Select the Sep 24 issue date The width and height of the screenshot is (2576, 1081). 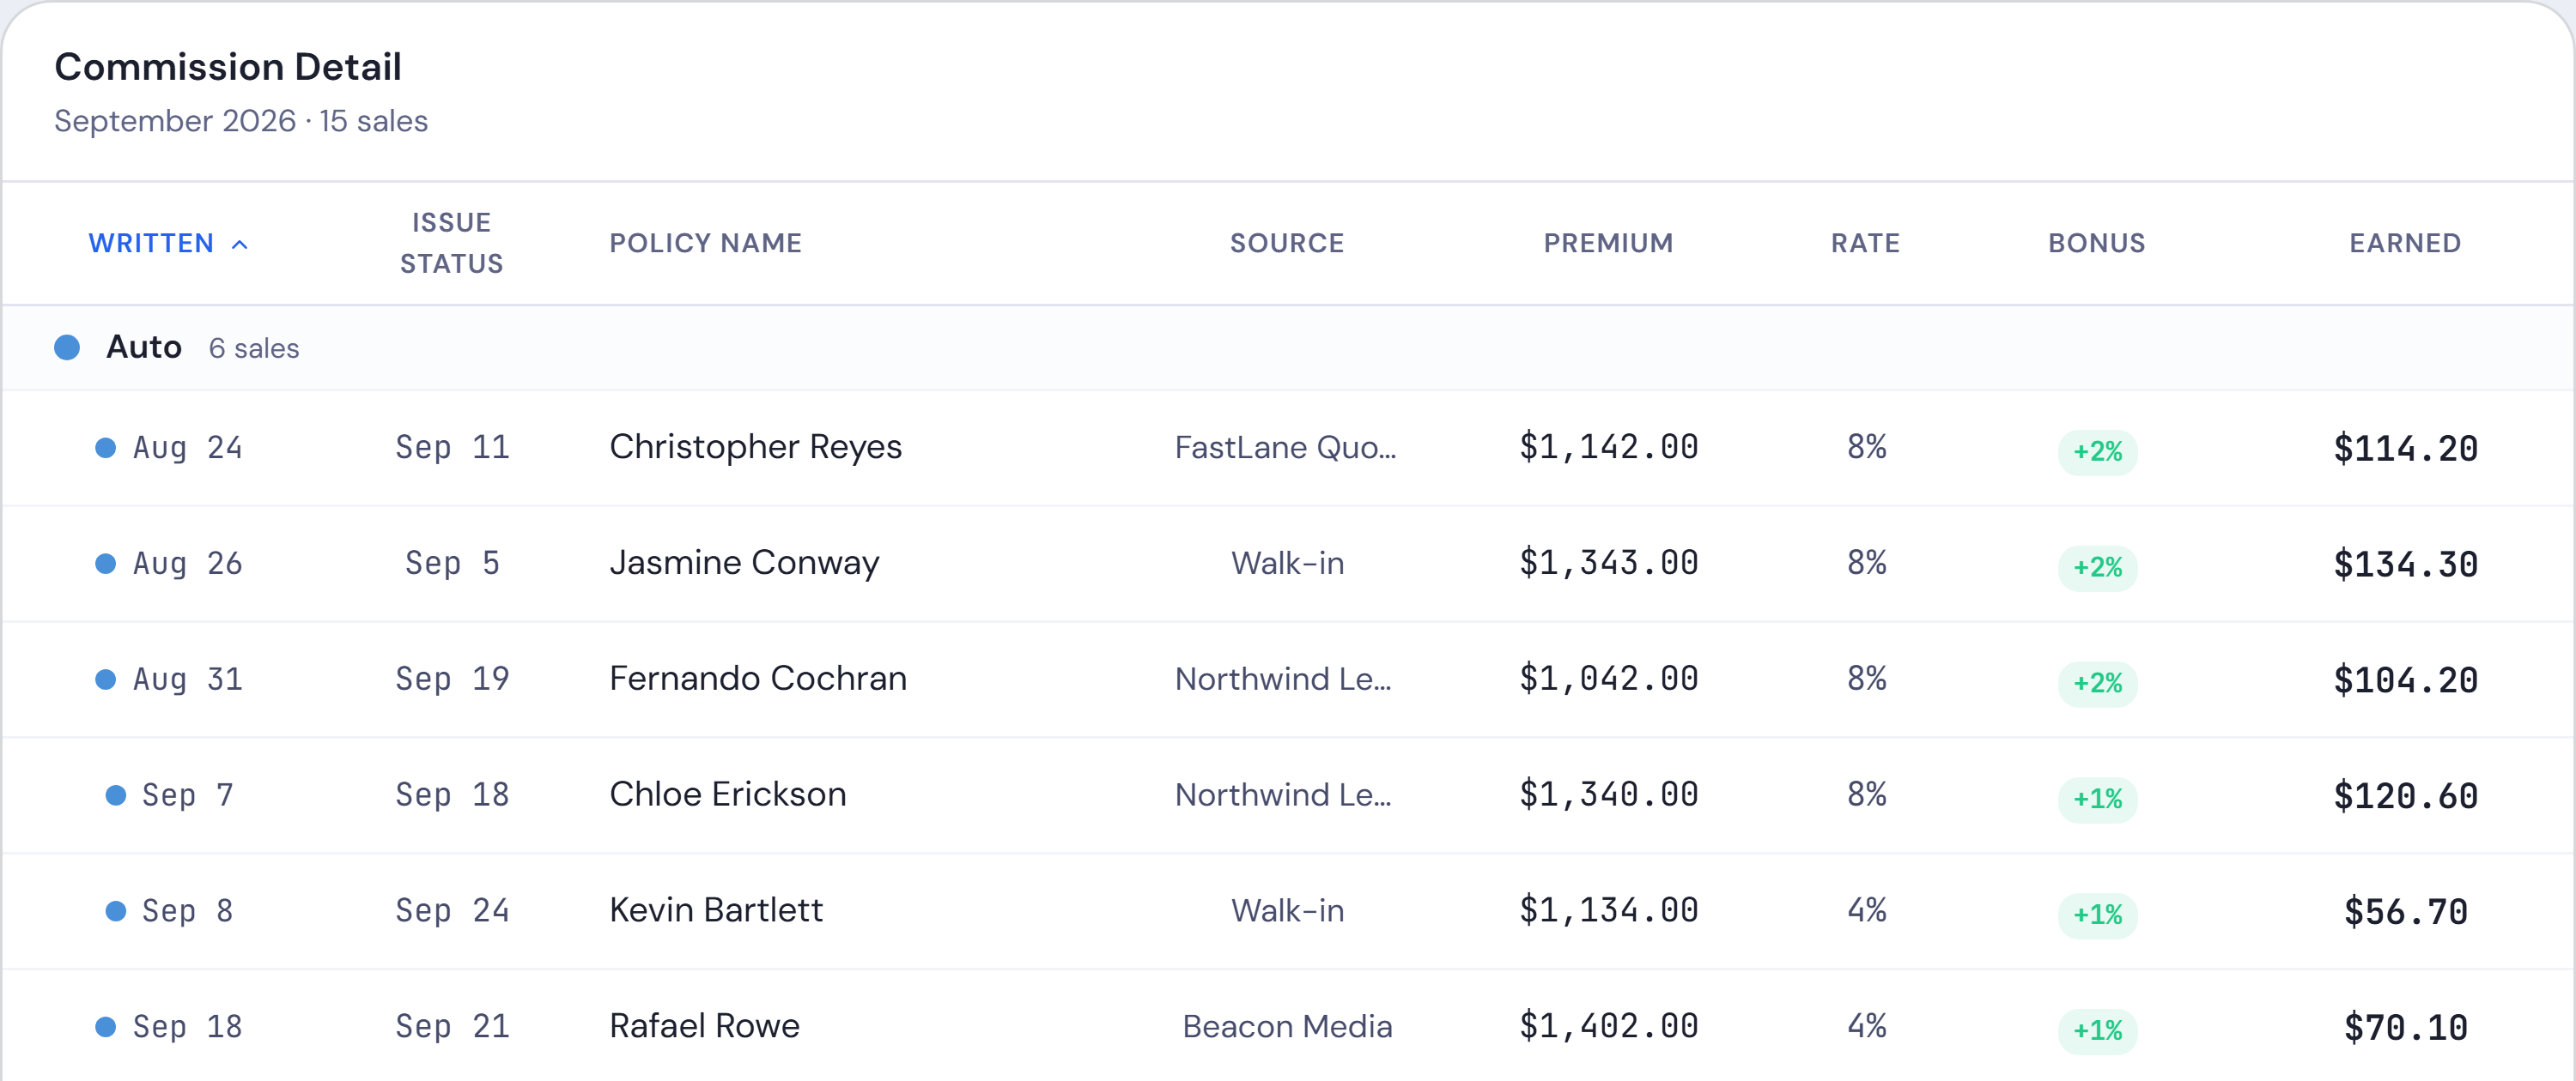[452, 911]
